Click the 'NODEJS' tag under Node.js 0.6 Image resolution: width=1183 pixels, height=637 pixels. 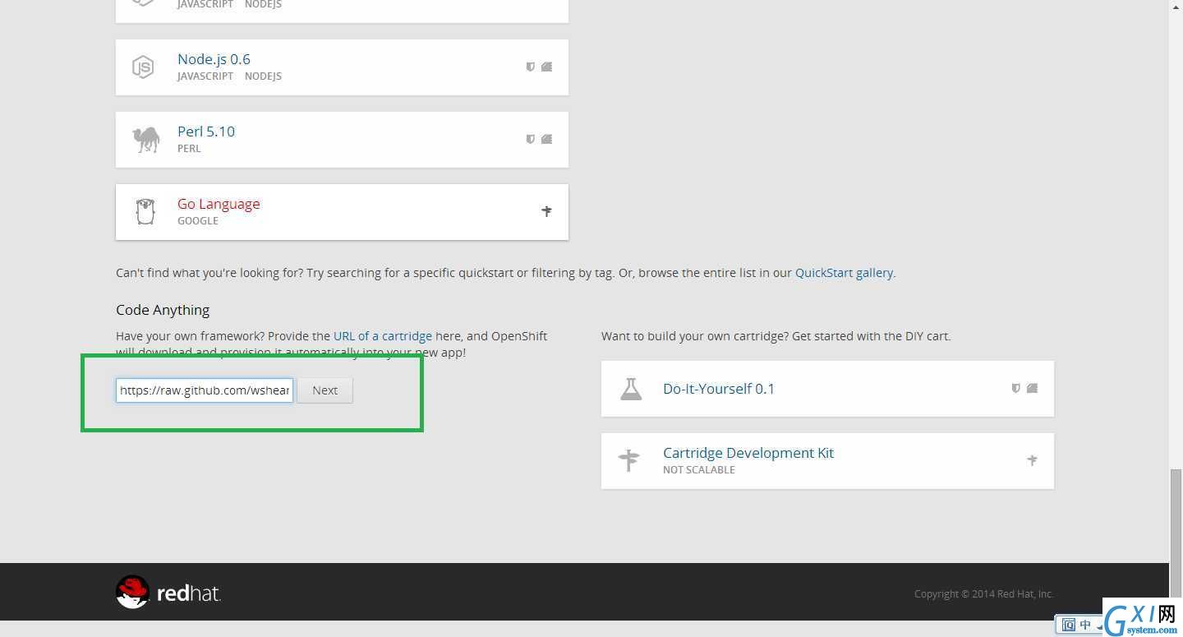coord(263,76)
